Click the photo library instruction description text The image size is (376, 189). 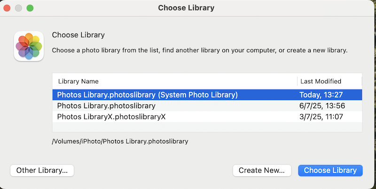pyautogui.click(x=199, y=50)
